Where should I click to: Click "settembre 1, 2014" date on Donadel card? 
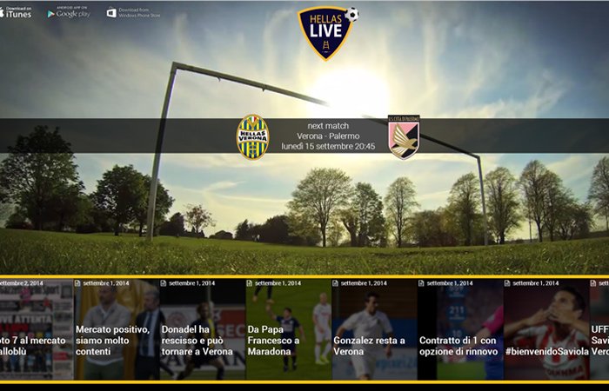coord(192,283)
